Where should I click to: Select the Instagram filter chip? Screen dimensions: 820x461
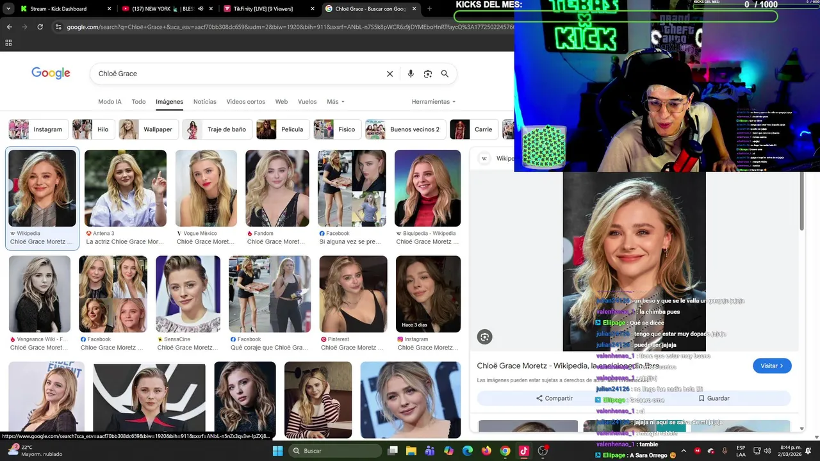tap(38, 129)
